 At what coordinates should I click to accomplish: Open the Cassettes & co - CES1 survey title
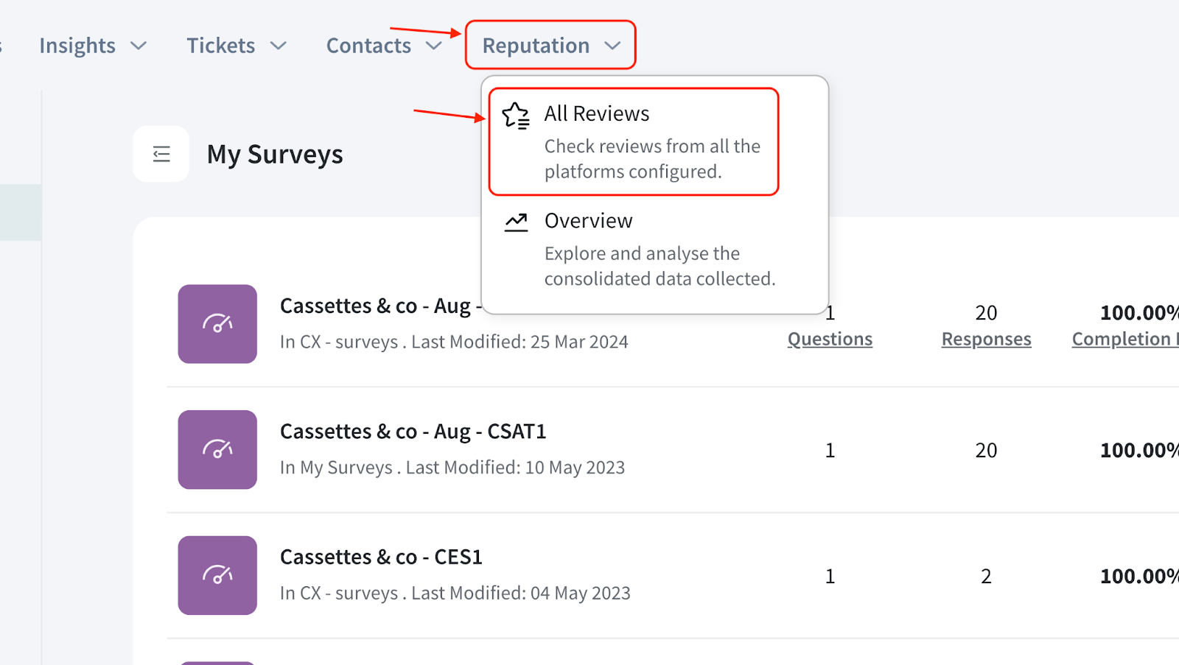(x=381, y=557)
